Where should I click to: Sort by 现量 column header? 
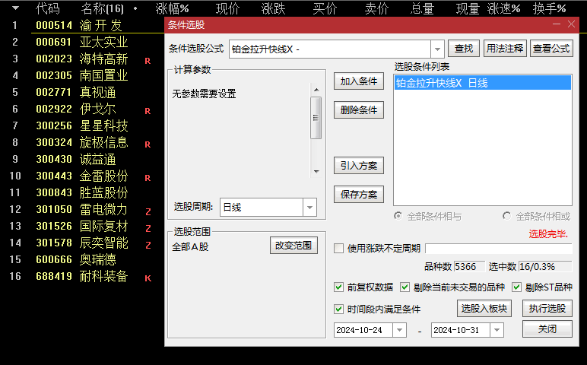468,8
